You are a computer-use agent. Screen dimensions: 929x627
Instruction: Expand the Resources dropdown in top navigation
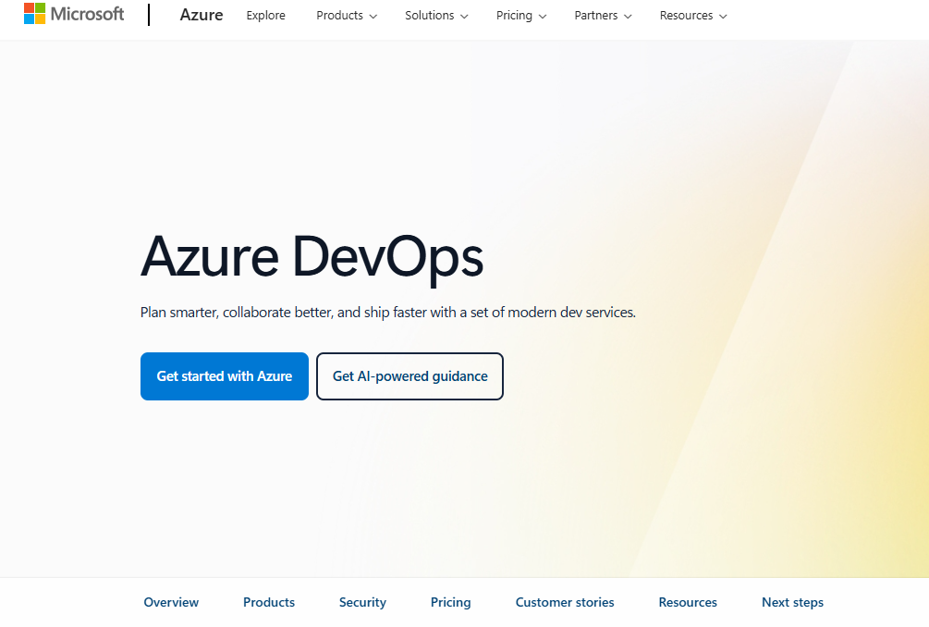click(693, 16)
